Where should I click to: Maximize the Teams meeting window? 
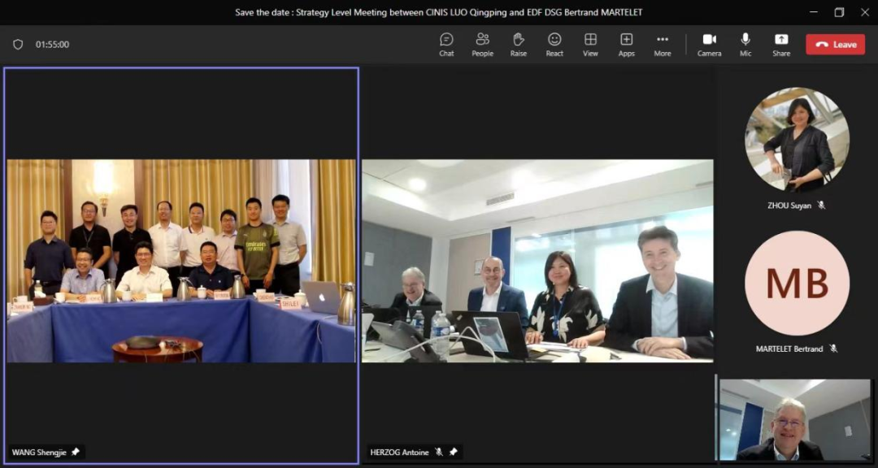(x=839, y=12)
